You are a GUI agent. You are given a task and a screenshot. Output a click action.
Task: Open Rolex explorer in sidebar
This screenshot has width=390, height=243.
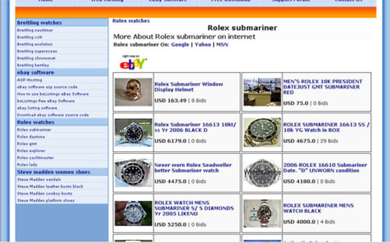click(31, 150)
